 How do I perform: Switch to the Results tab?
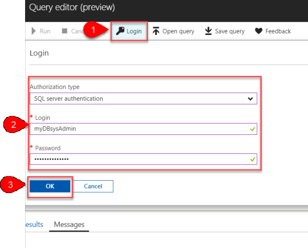[34, 224]
